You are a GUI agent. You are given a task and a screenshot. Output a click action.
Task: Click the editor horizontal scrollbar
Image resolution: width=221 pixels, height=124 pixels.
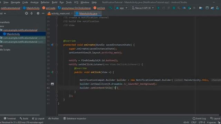coord(138,115)
